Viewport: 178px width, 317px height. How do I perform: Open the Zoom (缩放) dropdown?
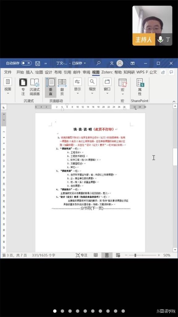(x=92, y=87)
